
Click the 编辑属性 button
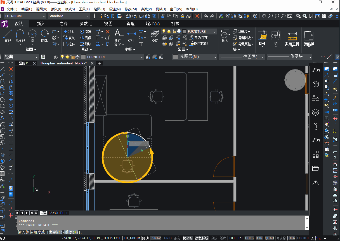click(x=243, y=44)
